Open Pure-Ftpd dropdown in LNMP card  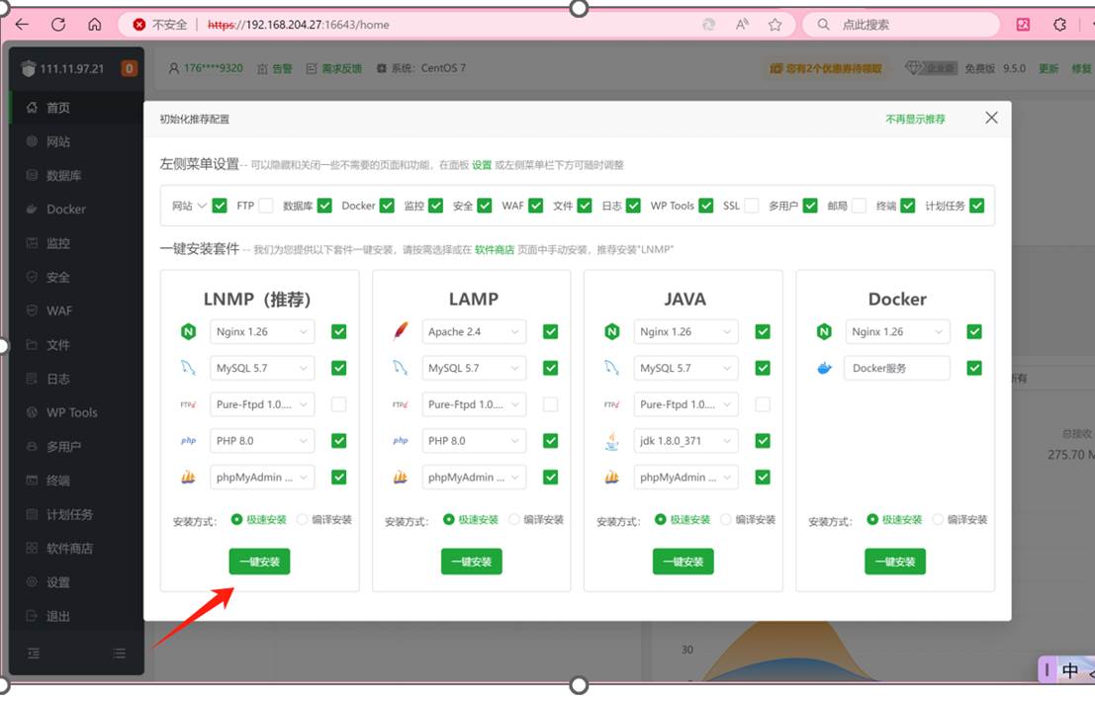pos(262,404)
